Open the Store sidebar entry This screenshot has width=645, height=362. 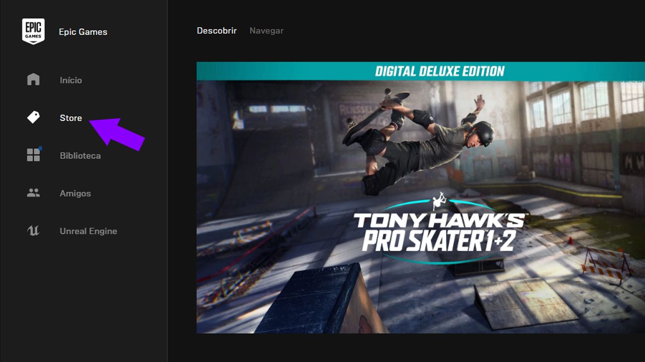(71, 118)
